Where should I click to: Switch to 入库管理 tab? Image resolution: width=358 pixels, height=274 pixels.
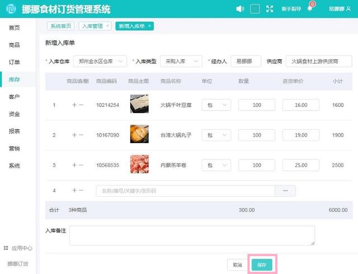click(x=92, y=26)
